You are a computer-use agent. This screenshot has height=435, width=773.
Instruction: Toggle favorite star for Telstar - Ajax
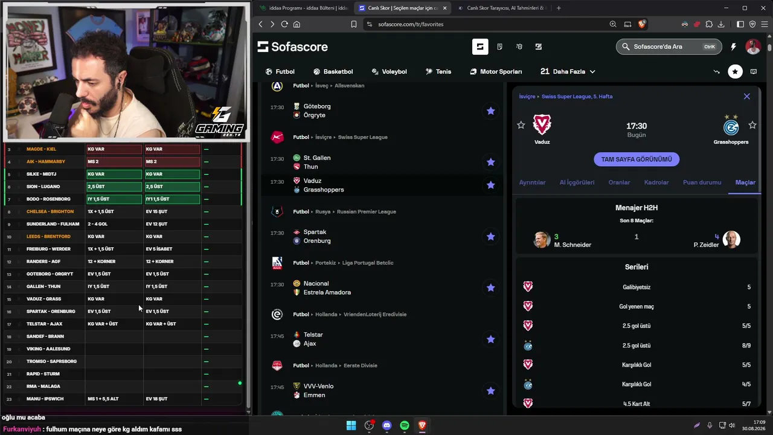[491, 339]
